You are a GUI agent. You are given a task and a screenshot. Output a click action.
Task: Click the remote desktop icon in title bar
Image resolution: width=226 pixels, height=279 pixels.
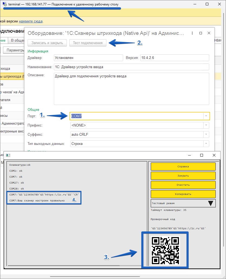(5, 5)
